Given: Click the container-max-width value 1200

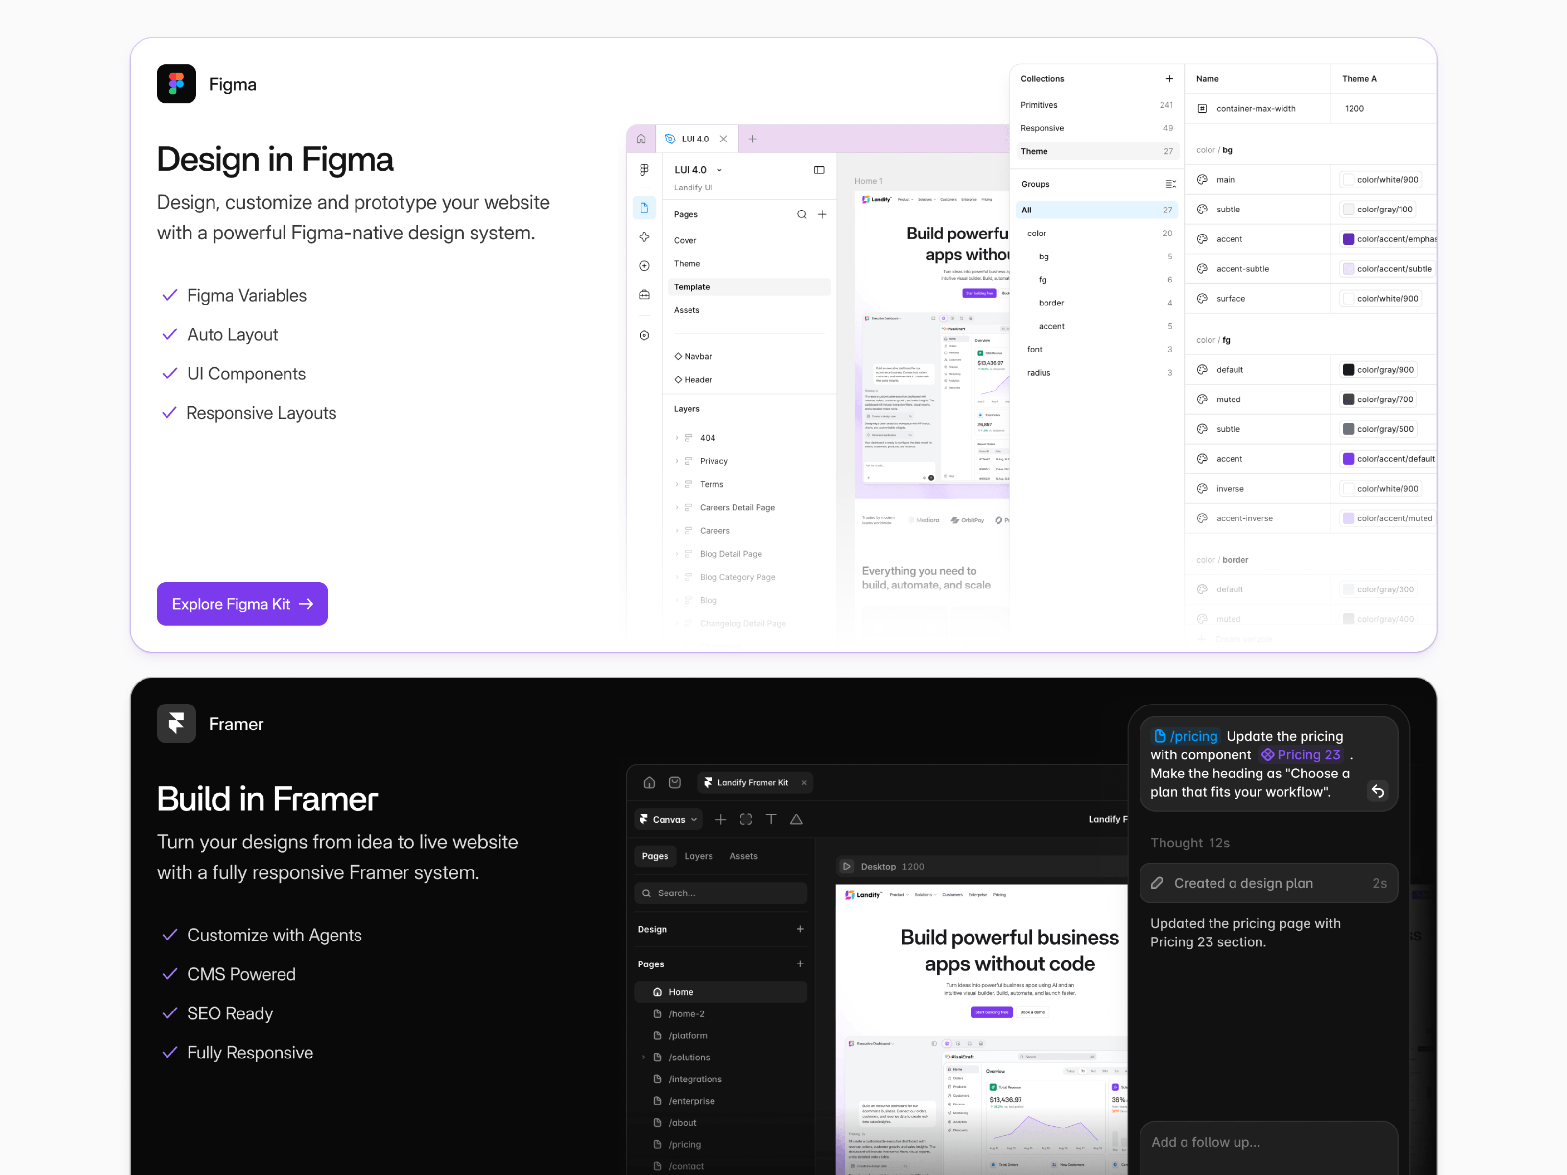Looking at the screenshot, I should point(1354,108).
